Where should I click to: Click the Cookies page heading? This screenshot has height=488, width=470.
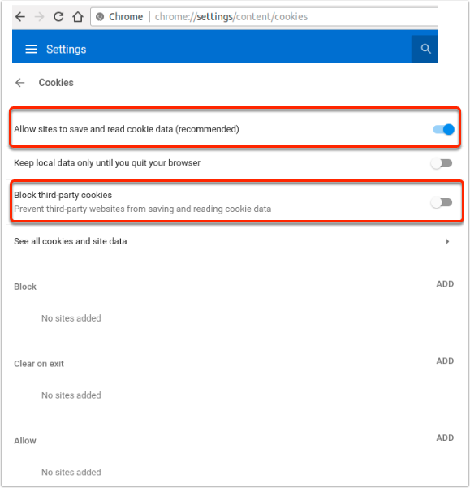56,83
